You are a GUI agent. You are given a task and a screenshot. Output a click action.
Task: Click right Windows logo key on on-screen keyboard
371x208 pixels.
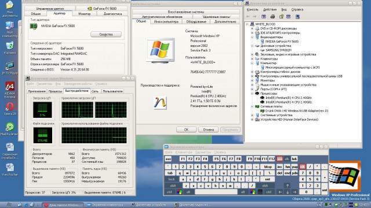point(253,192)
